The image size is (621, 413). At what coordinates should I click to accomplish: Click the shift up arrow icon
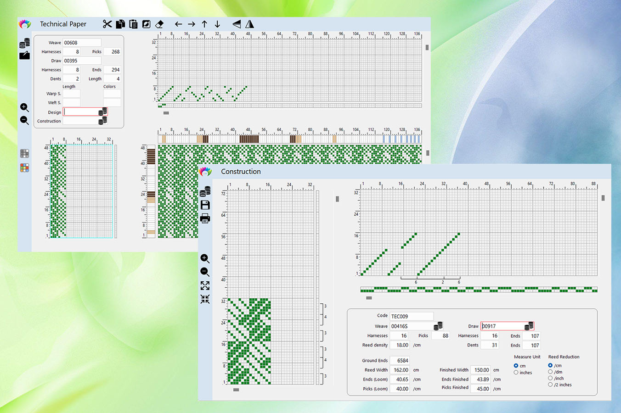click(x=204, y=24)
